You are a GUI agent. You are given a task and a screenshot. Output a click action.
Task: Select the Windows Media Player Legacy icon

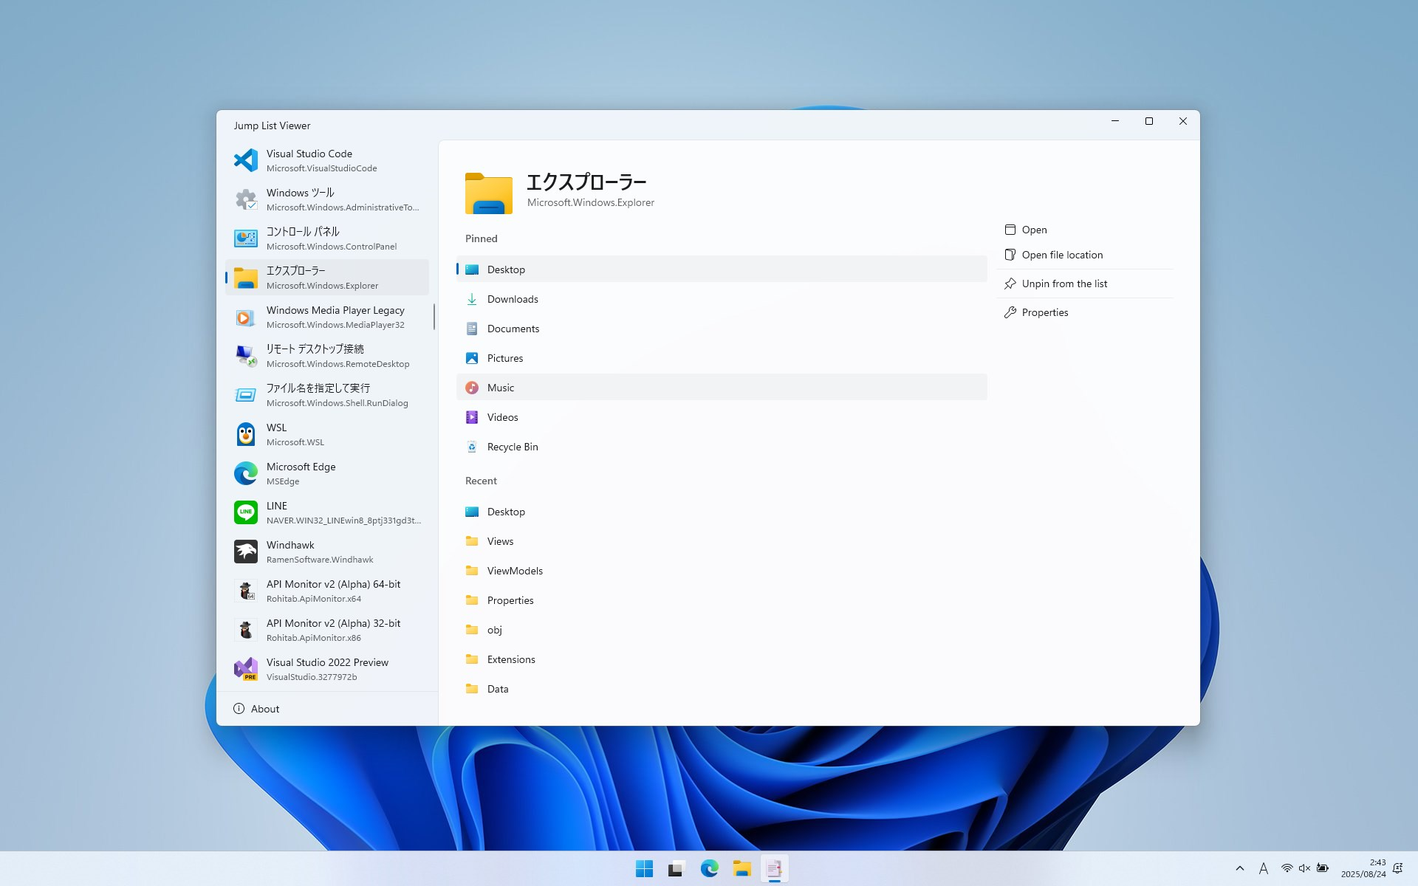pyautogui.click(x=245, y=317)
